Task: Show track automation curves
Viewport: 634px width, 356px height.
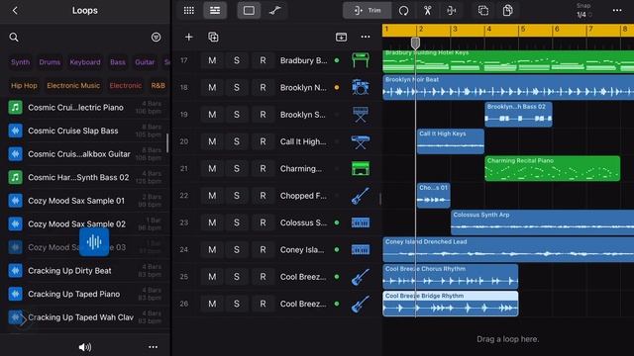Action: [x=275, y=11]
